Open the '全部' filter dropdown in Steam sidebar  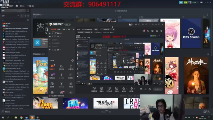coord(10,16)
